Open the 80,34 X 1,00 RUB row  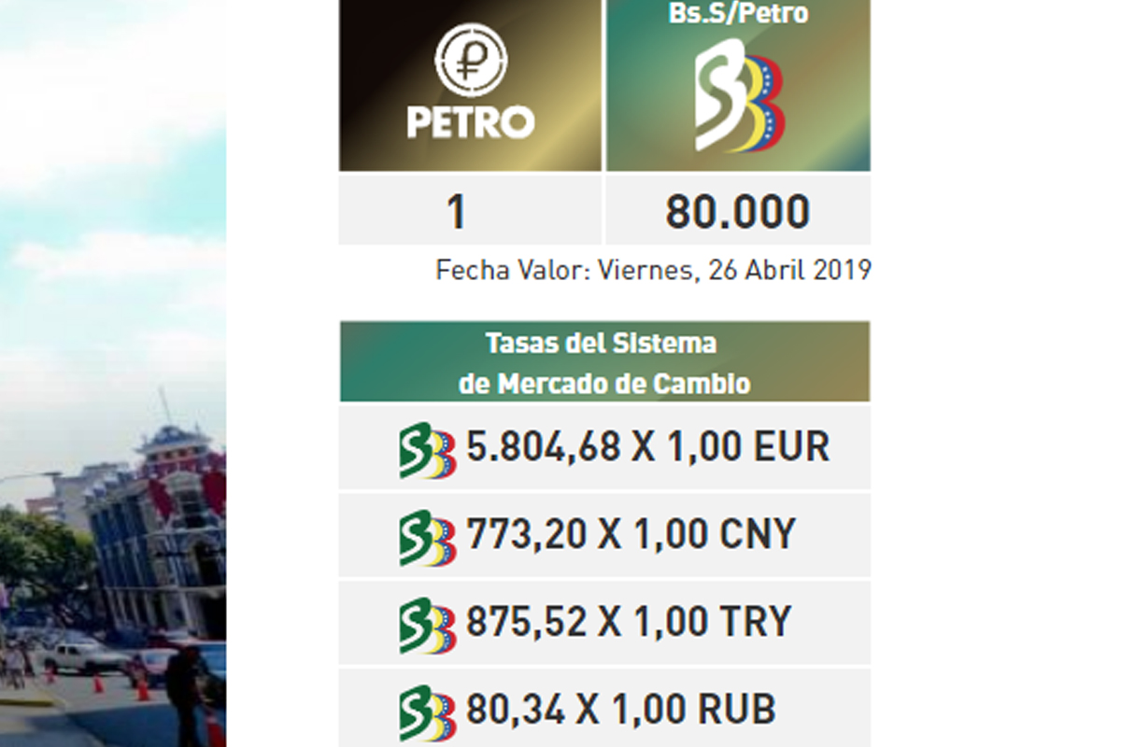coord(604,708)
